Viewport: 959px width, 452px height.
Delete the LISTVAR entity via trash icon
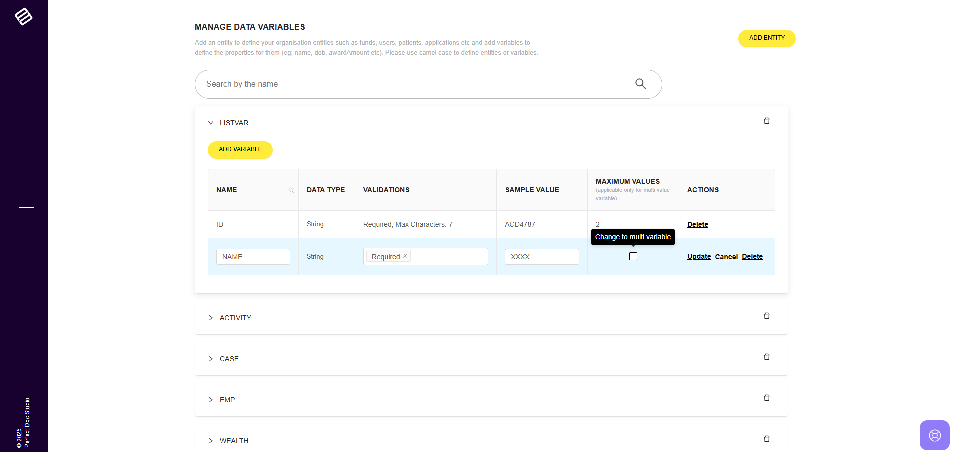click(766, 121)
